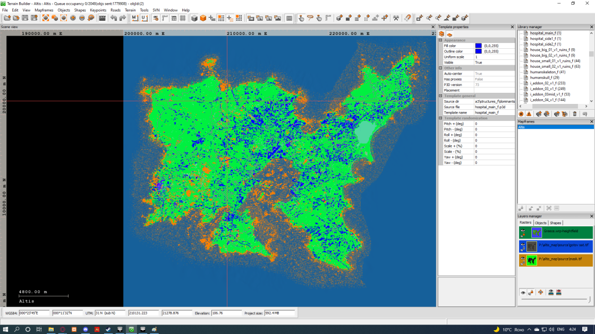Open File Explorer from Windows taskbar
Viewport: 595px width, 334px height.
51,329
